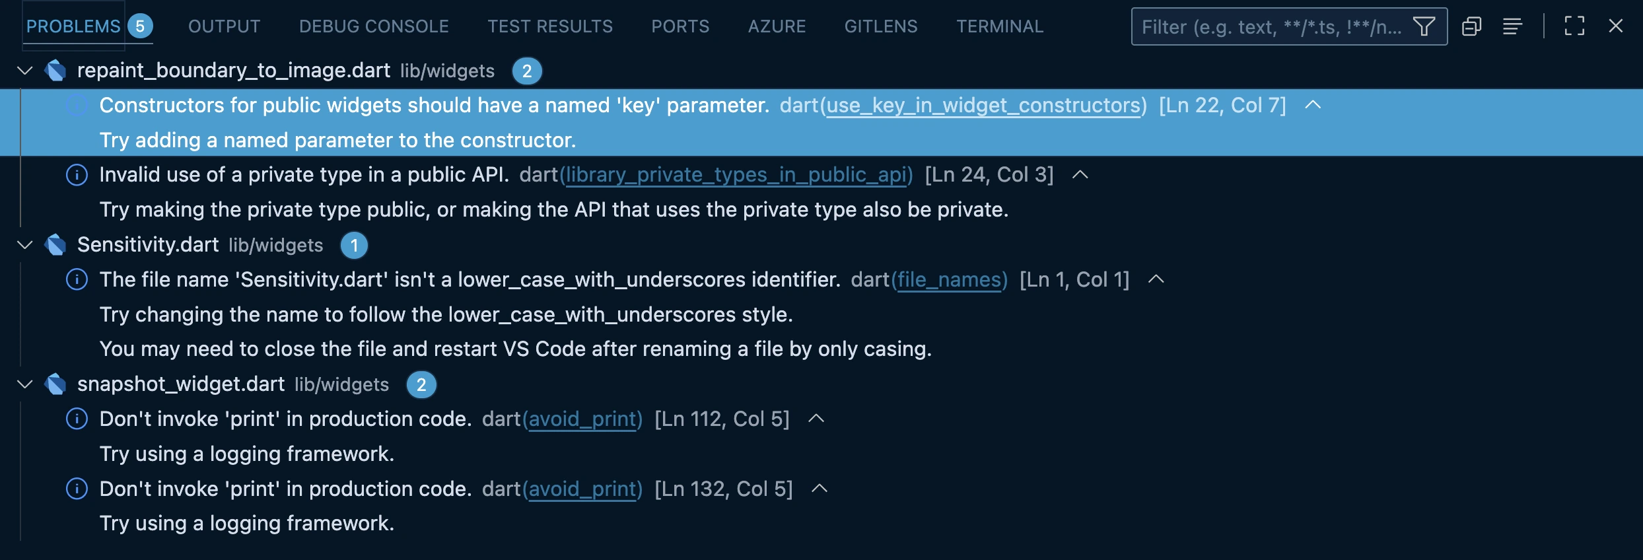This screenshot has height=560, width=1643.
Task: Collapse the Ln 112 avoid_print message
Action: coord(816,419)
